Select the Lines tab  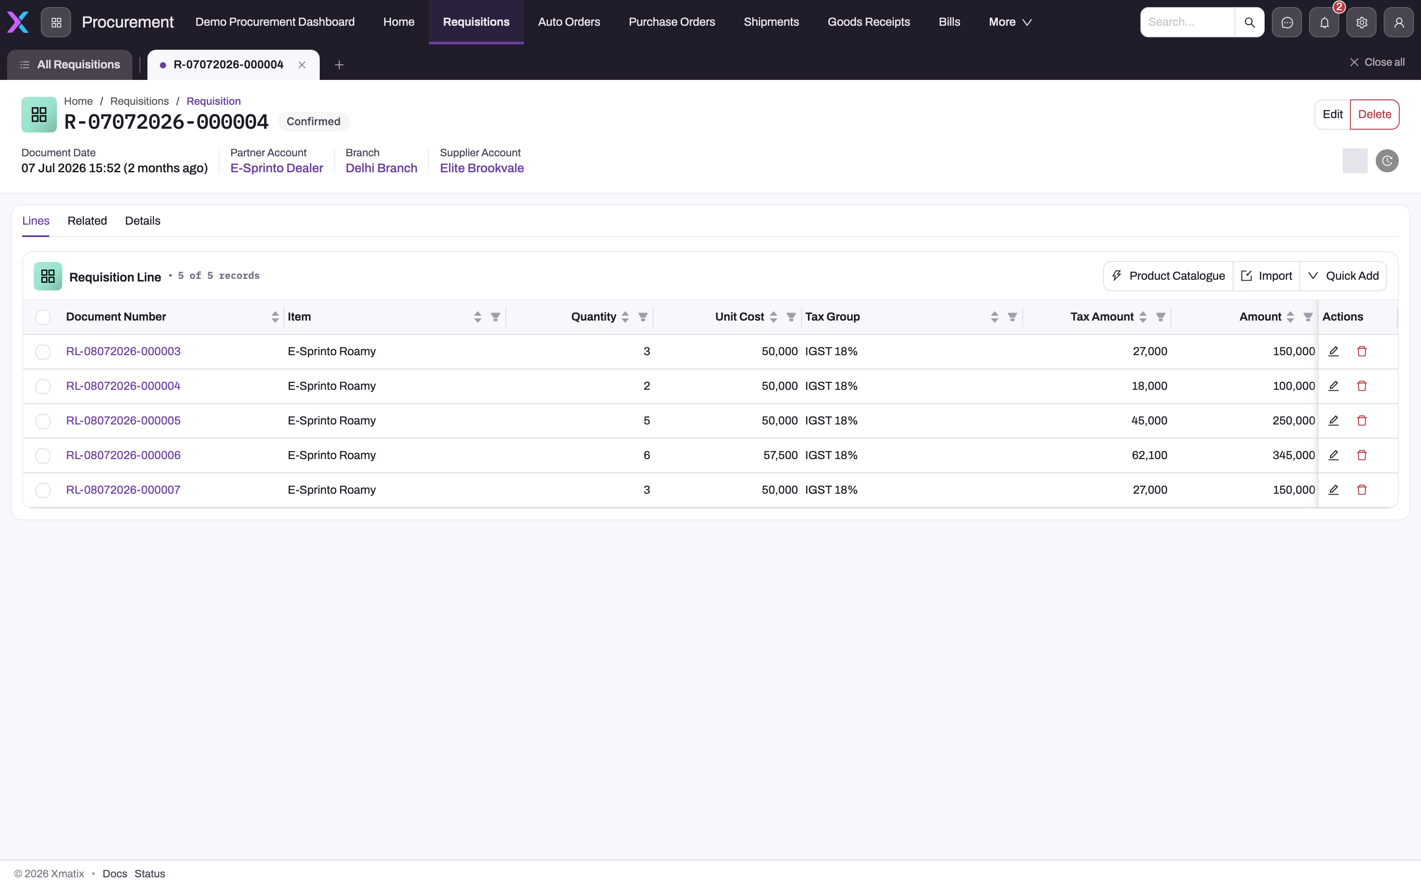pos(36,221)
